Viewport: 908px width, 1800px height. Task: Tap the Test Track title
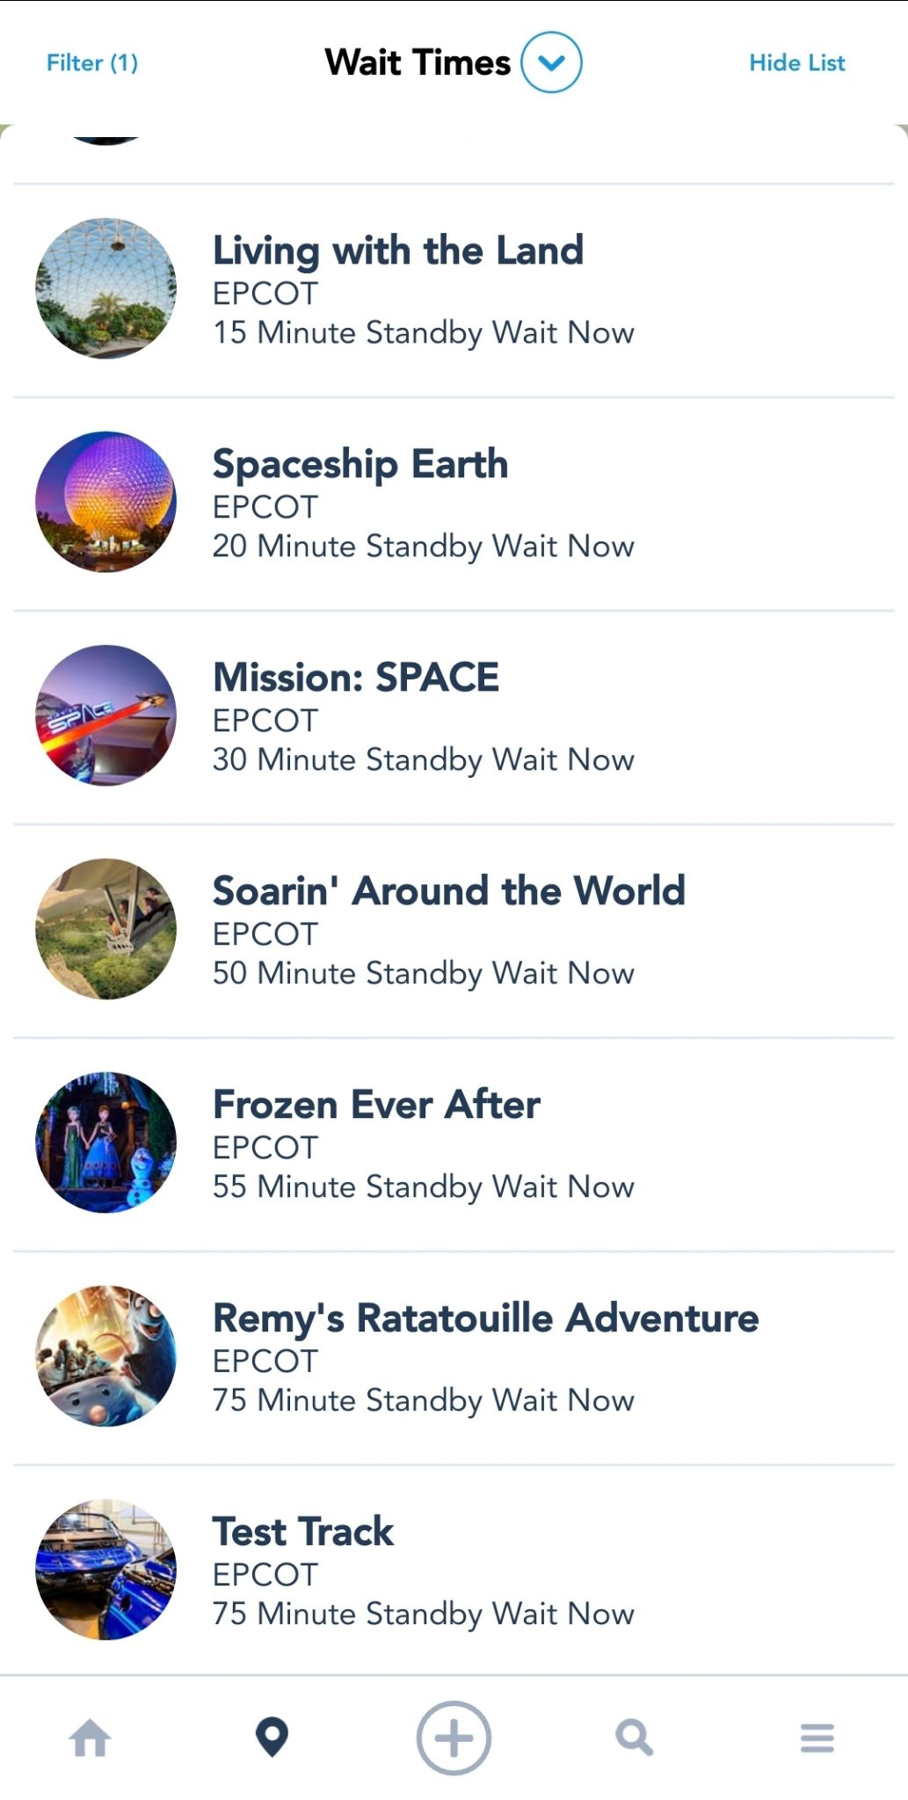point(303,1532)
